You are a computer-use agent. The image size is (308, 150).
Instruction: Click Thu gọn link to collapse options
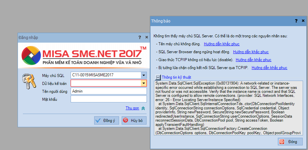(132, 108)
